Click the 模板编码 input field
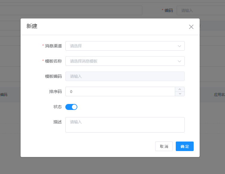Image resolution: width=225 pixels, height=174 pixels. pos(125,76)
